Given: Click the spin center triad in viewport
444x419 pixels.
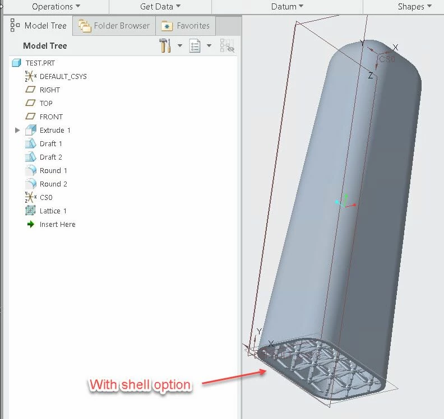Looking at the screenshot, I should [345, 202].
